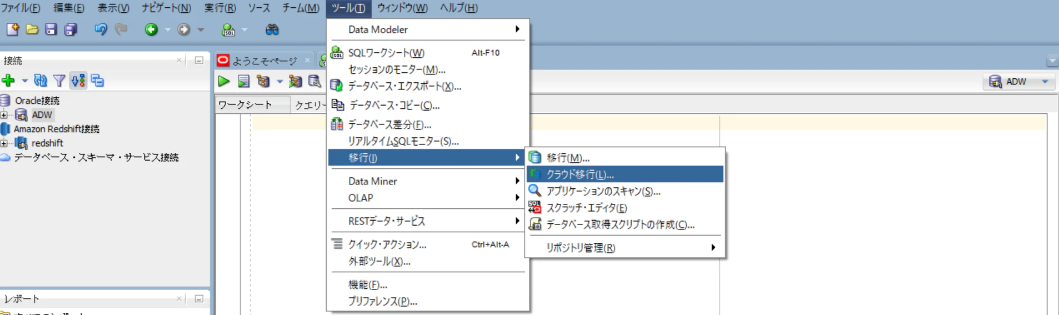Click the Autotrace icon in worksheet toolbar
The image size is (1059, 315).
click(x=295, y=82)
